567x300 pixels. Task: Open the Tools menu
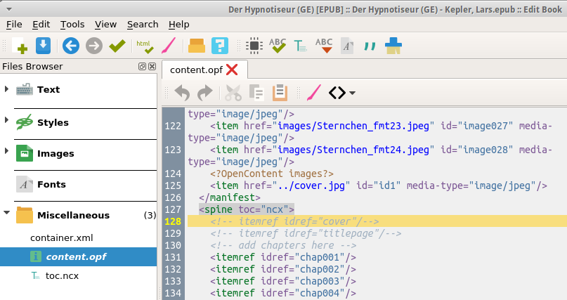click(72, 24)
